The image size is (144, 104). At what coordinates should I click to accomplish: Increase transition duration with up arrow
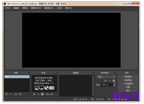click(114, 84)
